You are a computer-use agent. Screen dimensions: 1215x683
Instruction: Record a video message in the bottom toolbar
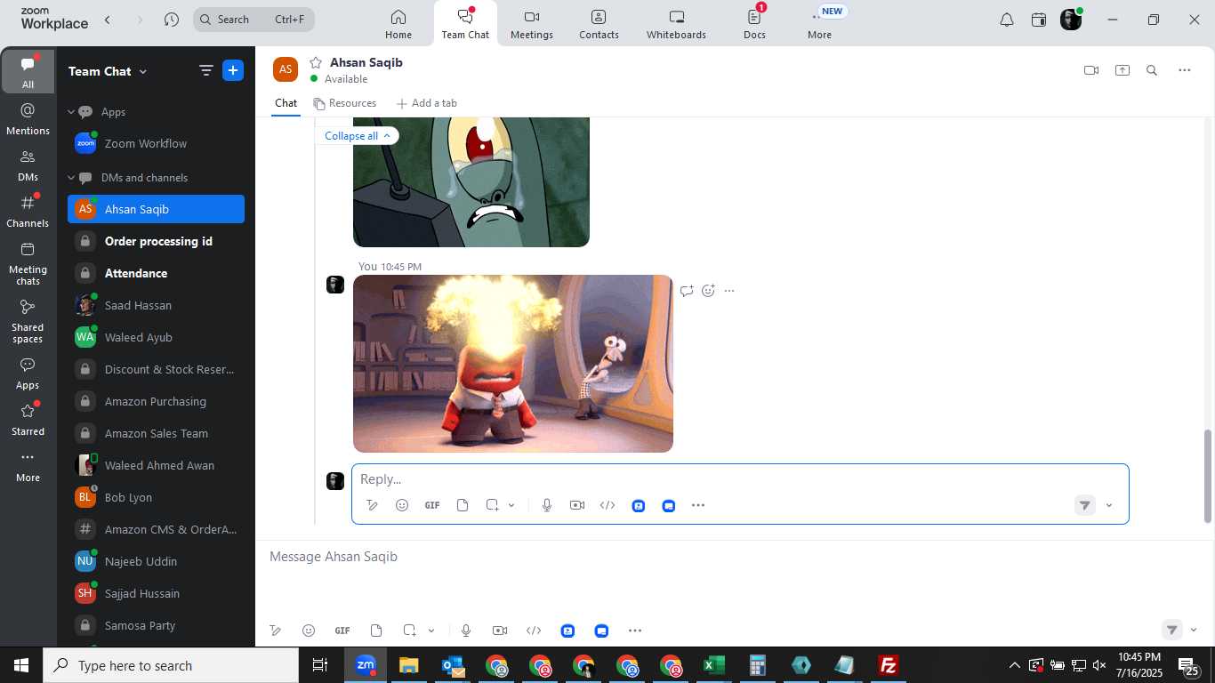pyautogui.click(x=500, y=631)
